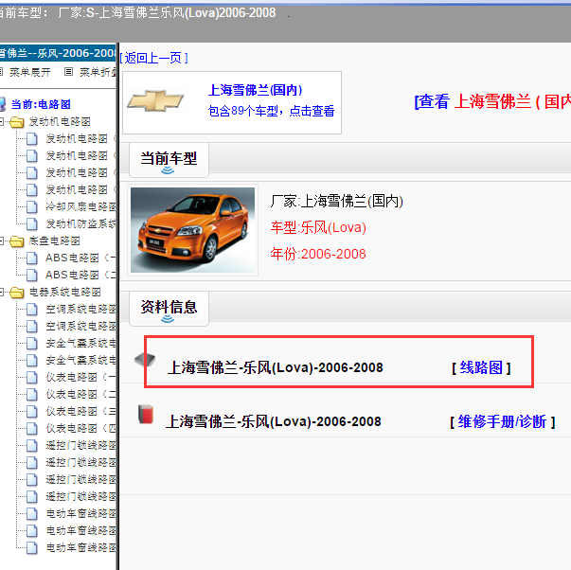Open the page icon for ABS电路图（一

tap(32, 258)
